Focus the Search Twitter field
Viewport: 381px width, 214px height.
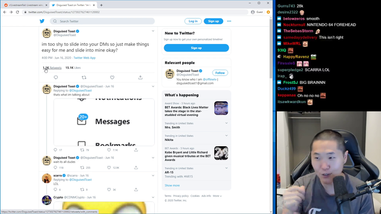102,21
